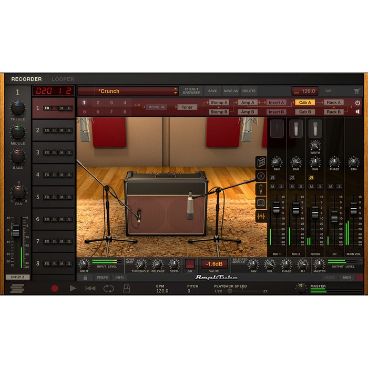This screenshot has height=368, width=368.
Task: Click the playback speed slider
Action: tap(230, 291)
